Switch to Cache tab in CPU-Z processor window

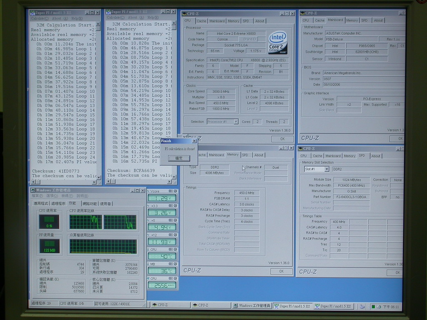click(201, 21)
